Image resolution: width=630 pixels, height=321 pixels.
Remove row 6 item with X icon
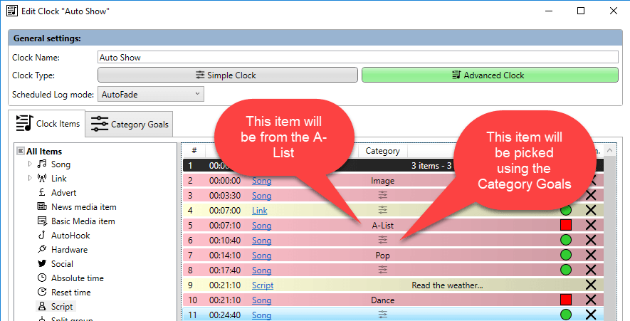591,241
